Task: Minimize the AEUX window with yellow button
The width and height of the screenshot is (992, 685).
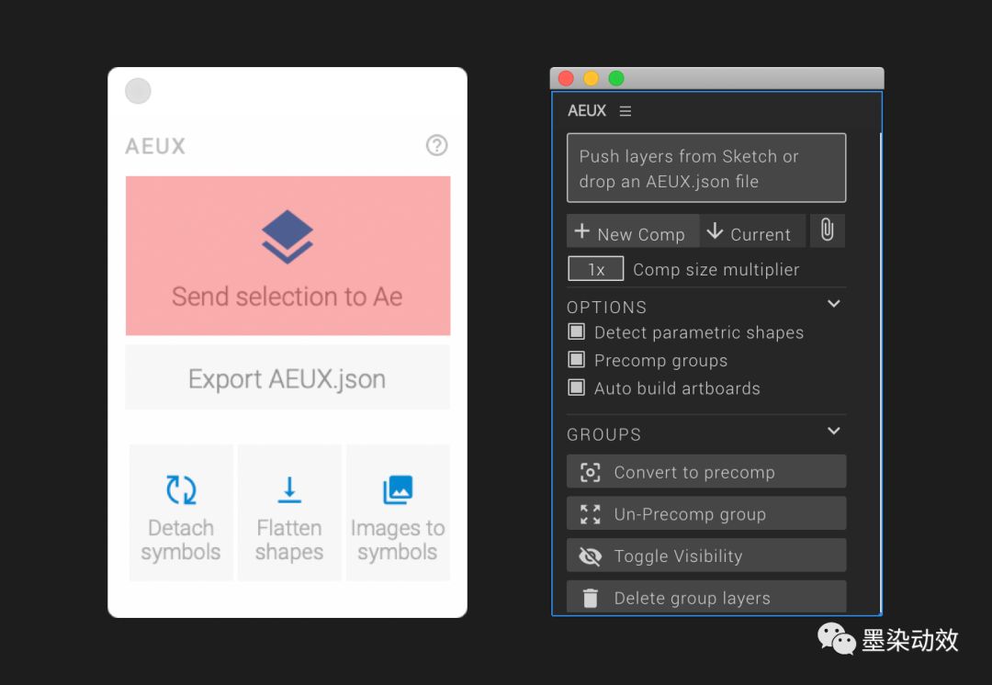Action: point(591,78)
